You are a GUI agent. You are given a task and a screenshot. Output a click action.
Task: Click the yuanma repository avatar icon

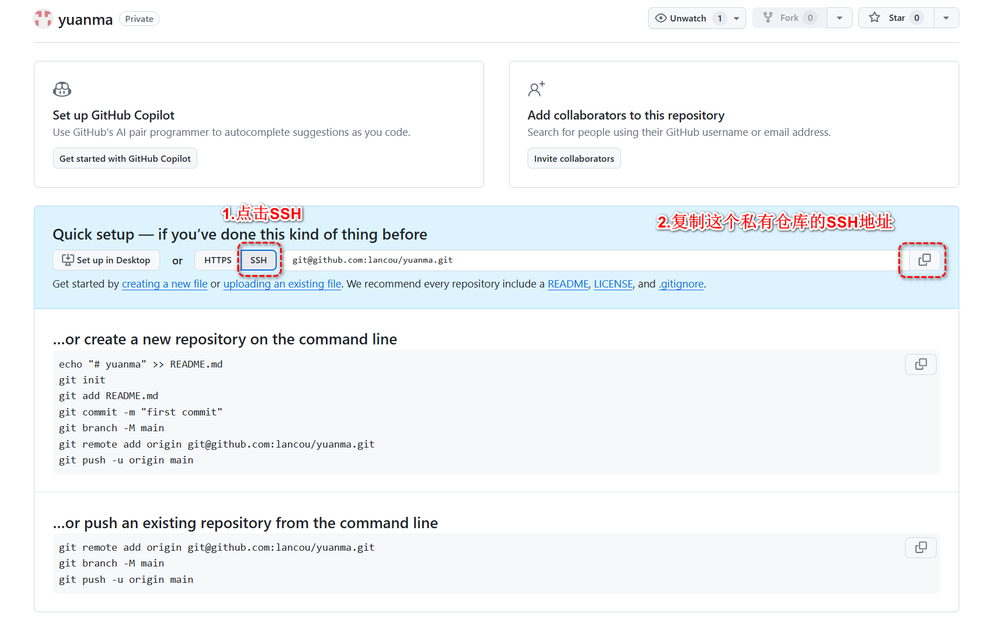coord(43,19)
